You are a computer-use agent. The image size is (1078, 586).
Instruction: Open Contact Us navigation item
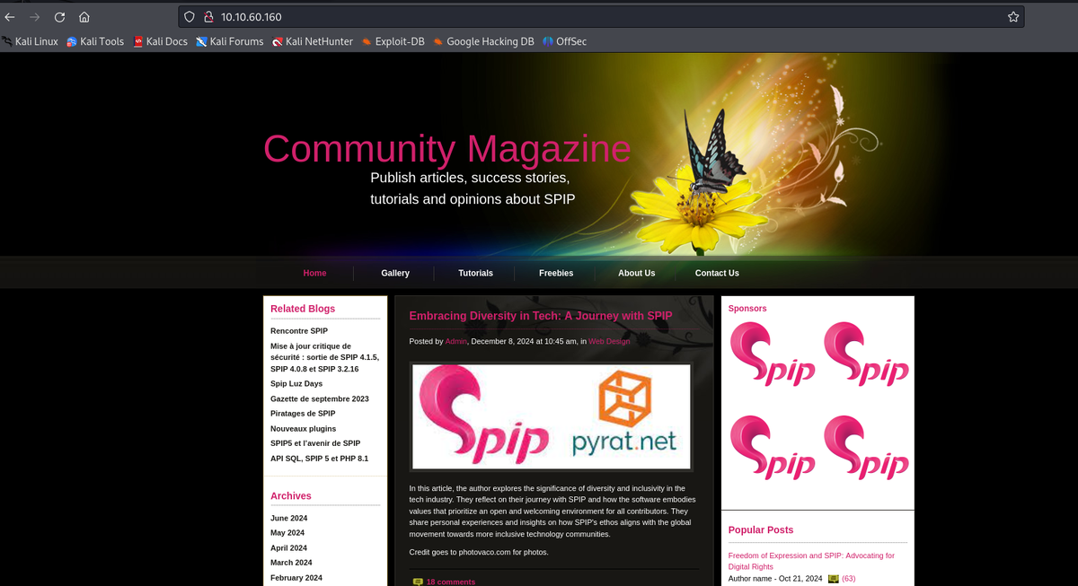tap(717, 273)
